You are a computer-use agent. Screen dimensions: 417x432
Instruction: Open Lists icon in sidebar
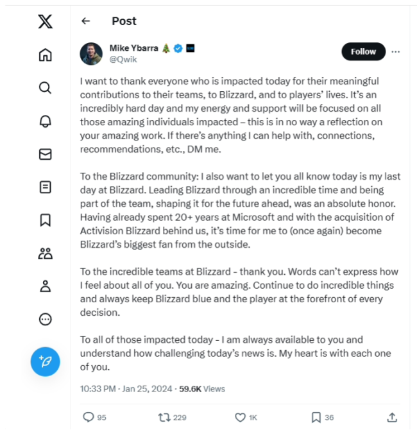point(45,187)
